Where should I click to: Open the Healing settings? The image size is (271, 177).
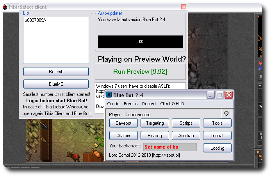[155, 136]
